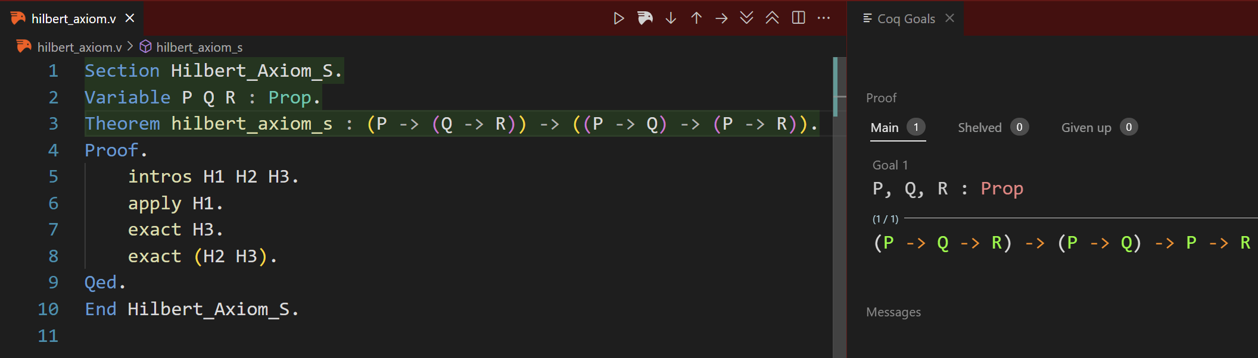1258x358 pixels.
Task: Click the Coq rooster icon in toolbar
Action: tap(645, 18)
